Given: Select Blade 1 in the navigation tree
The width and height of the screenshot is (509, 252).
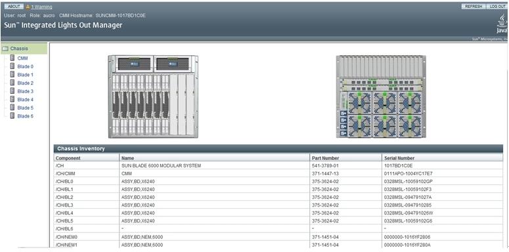Looking at the screenshot, I should [26, 75].
